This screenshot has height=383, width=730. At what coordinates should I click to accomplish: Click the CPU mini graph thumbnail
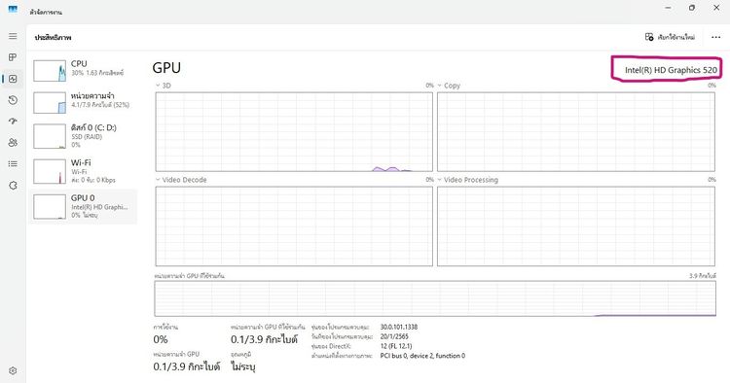50,71
